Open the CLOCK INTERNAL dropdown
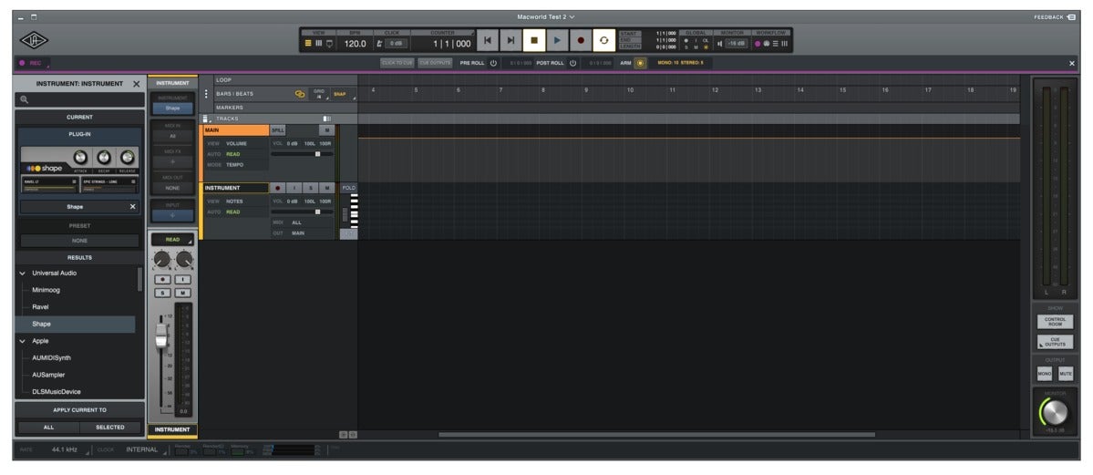The image size is (1093, 475). (145, 449)
